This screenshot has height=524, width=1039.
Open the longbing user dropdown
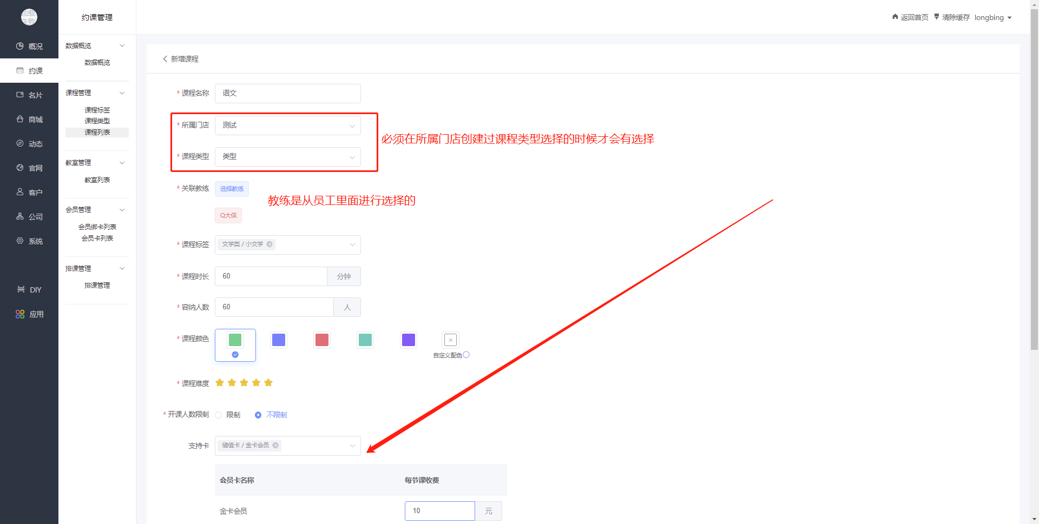(x=993, y=17)
